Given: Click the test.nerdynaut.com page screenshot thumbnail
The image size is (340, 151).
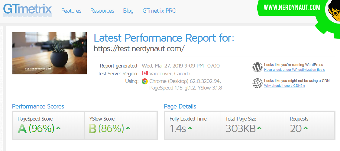Looking at the screenshot, I should click(x=50, y=53).
